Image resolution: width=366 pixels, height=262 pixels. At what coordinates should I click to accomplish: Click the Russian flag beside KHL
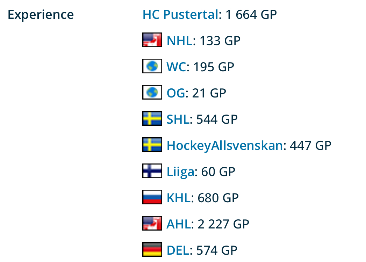click(152, 197)
